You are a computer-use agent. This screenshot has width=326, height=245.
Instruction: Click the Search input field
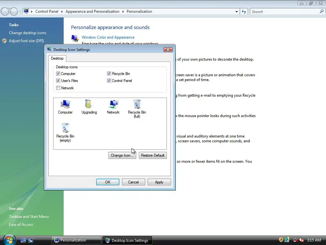(285, 12)
